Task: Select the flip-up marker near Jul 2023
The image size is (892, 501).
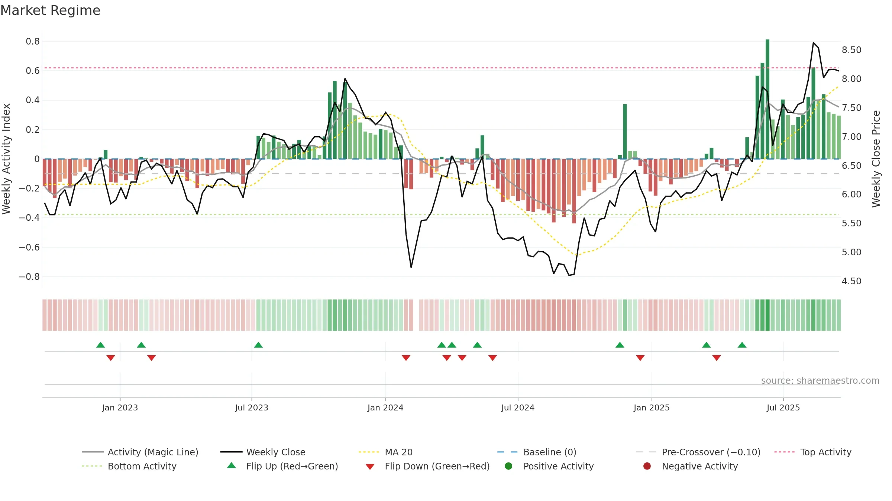Action: point(258,345)
